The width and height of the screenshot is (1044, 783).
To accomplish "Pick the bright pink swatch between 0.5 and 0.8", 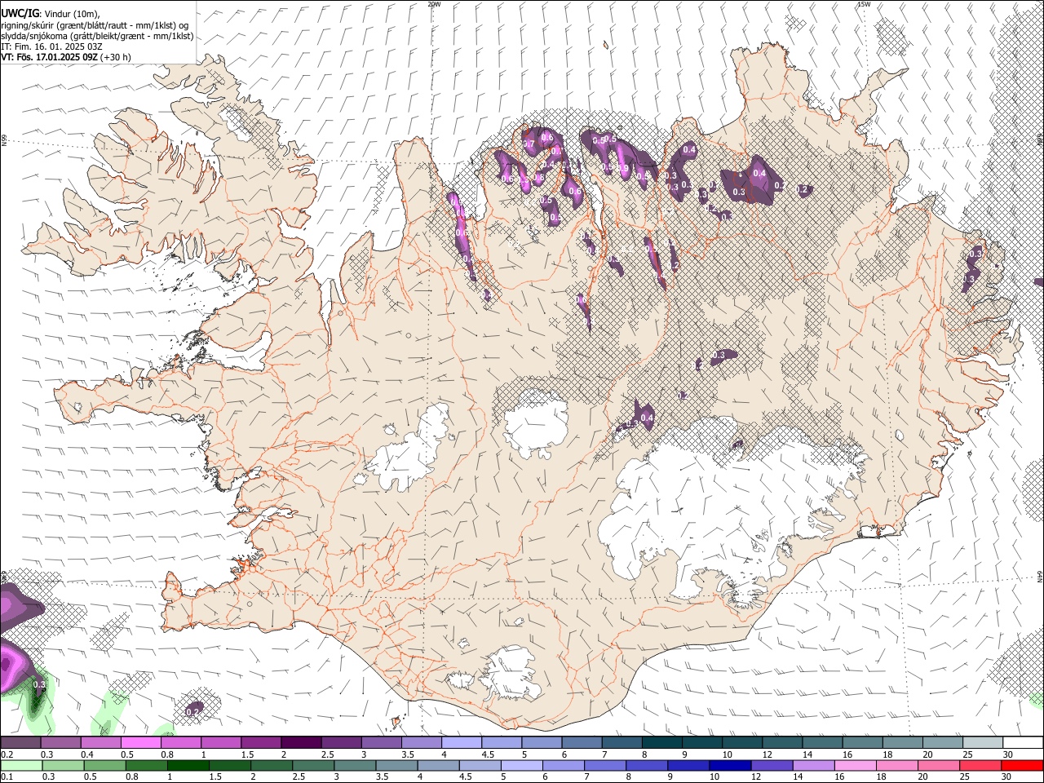I will pos(140,743).
